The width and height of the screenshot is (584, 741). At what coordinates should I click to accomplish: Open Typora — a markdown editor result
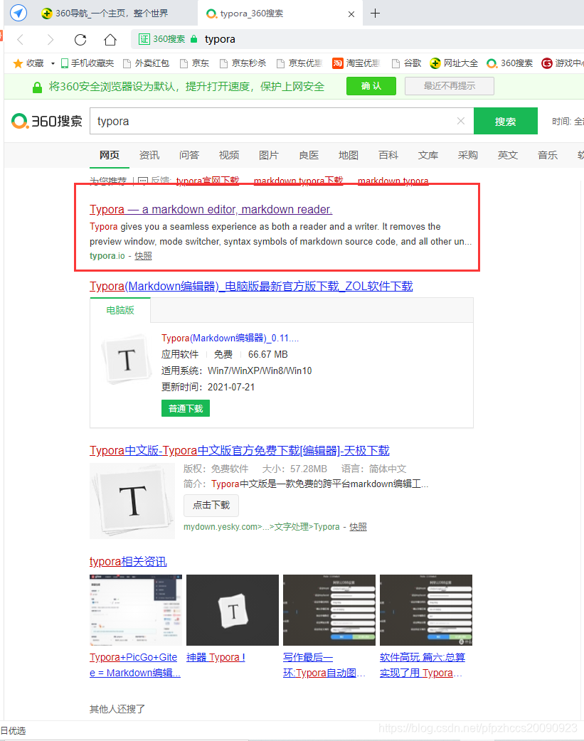click(x=211, y=209)
